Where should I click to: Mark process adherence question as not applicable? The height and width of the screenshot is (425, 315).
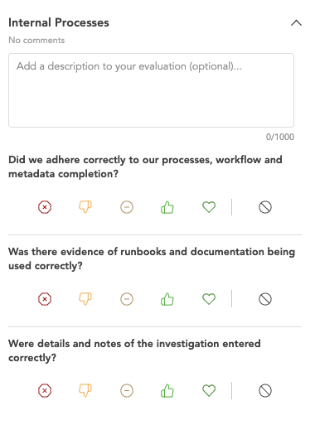[265, 207]
